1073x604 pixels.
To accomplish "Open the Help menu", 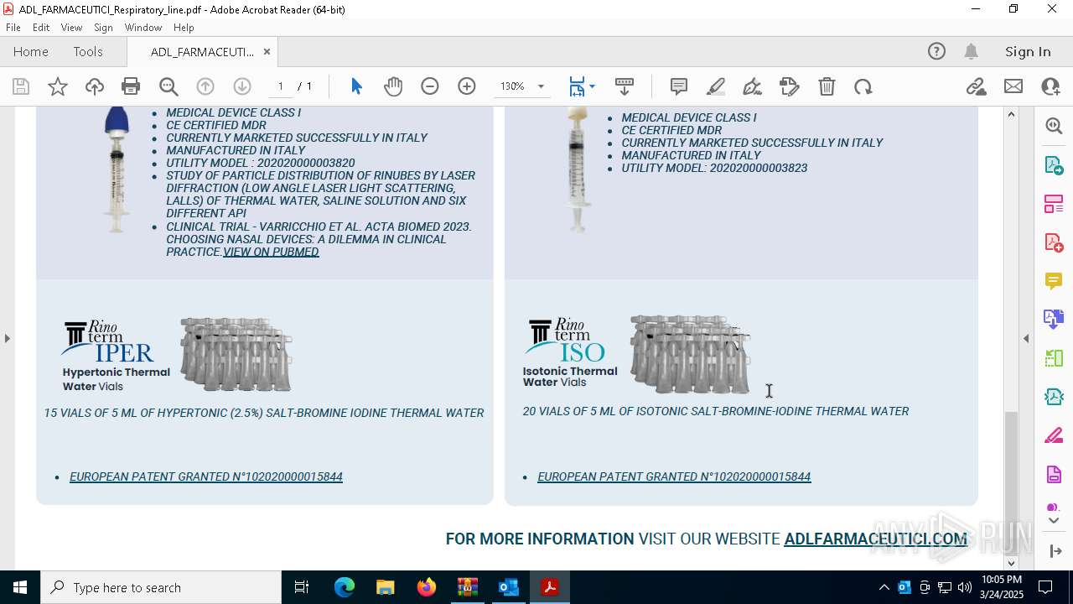I will (184, 27).
